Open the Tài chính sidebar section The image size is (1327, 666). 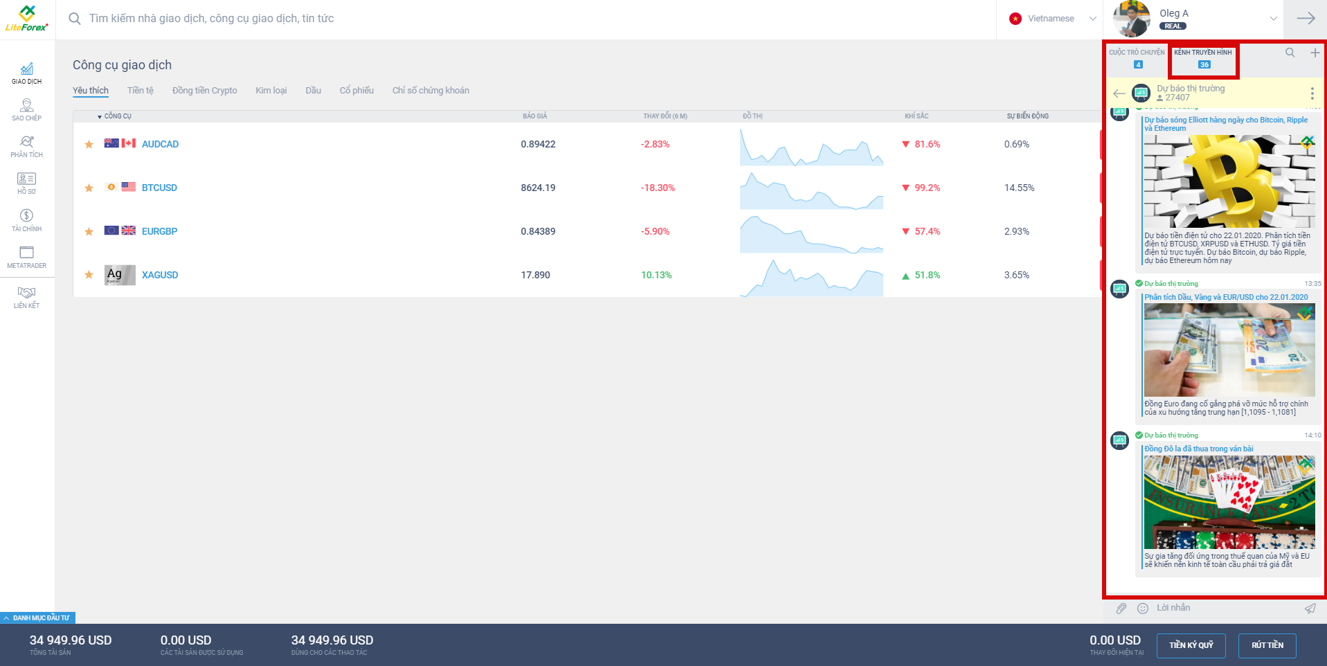click(x=26, y=220)
